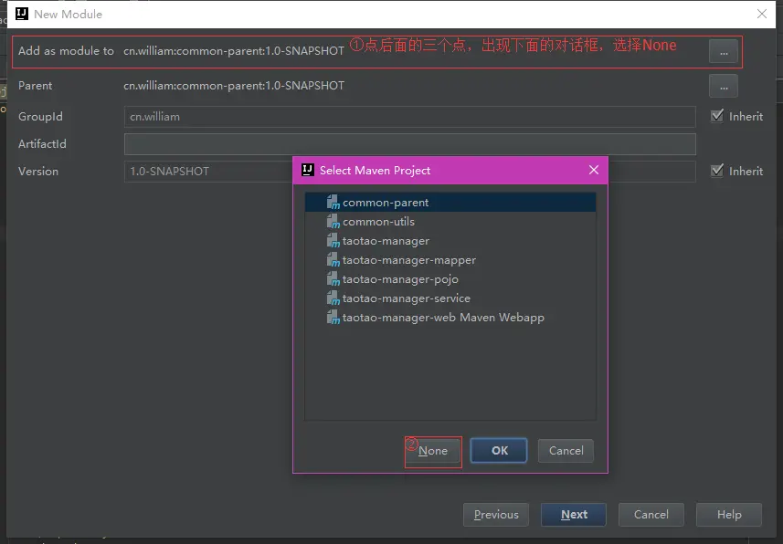Select taotao-manager-web Maven Webapp entry

(x=450, y=317)
